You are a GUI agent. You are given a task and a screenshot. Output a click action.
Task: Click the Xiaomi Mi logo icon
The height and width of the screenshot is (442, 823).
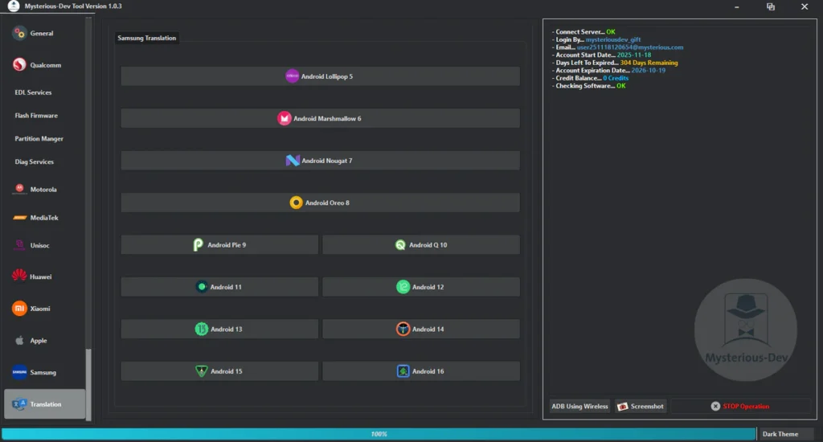pos(19,309)
